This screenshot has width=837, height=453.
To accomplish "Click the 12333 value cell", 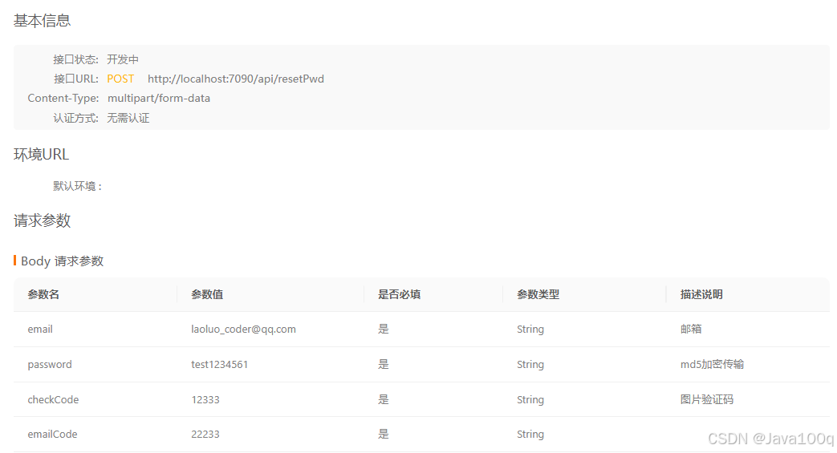I will [x=205, y=399].
